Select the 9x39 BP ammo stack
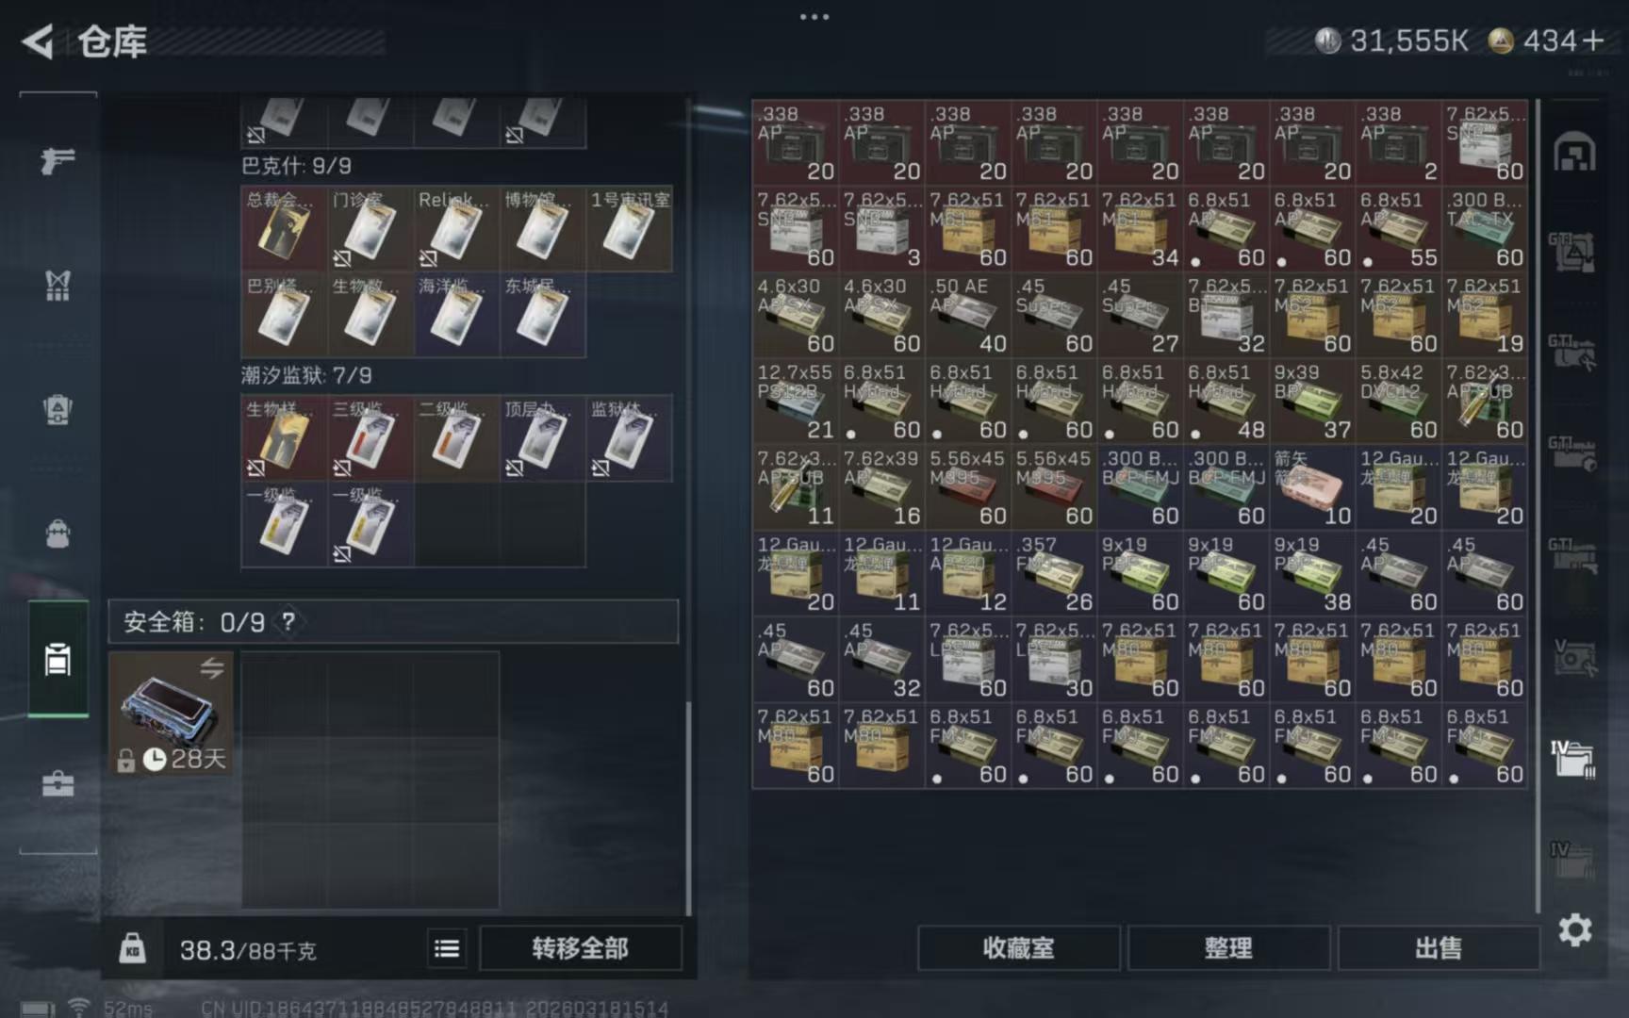This screenshot has height=1018, width=1629. click(x=1312, y=402)
